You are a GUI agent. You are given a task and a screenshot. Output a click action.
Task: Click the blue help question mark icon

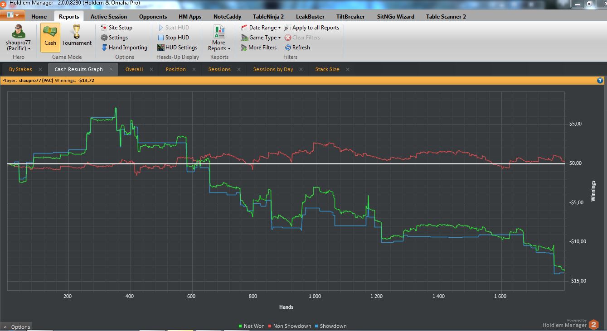[600, 81]
